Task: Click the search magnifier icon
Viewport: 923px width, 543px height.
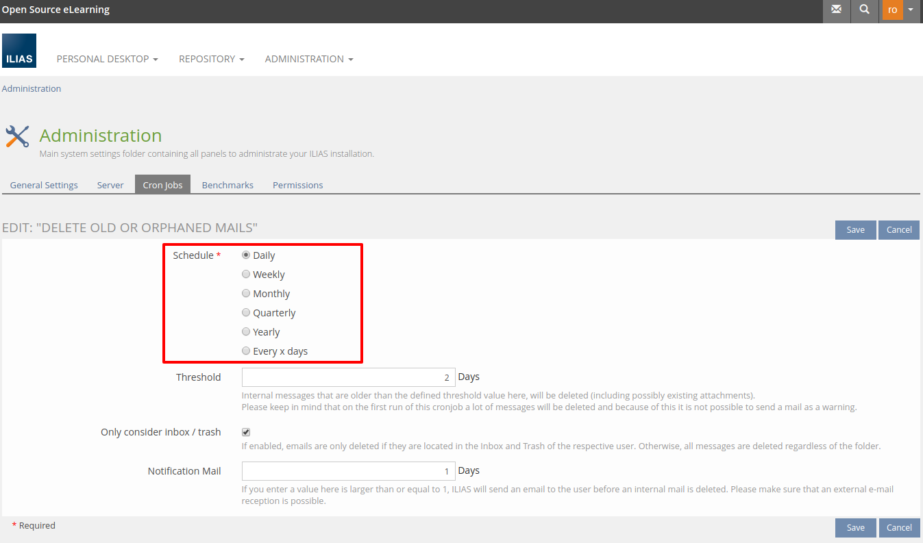Action: tap(864, 10)
